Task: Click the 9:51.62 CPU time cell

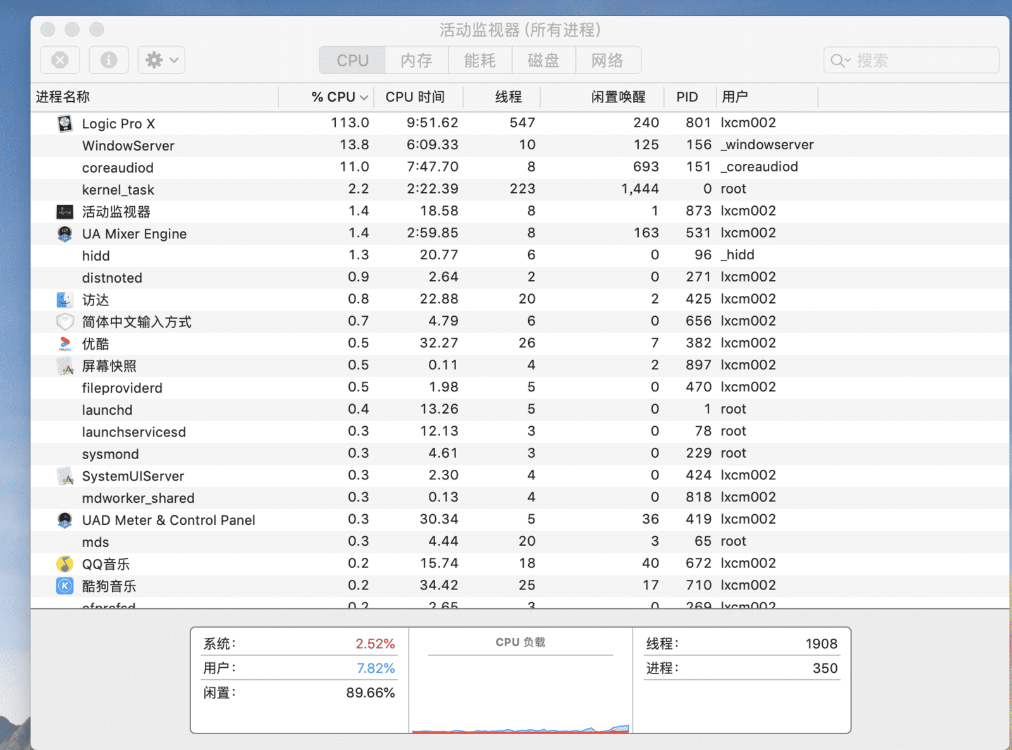Action: click(433, 123)
